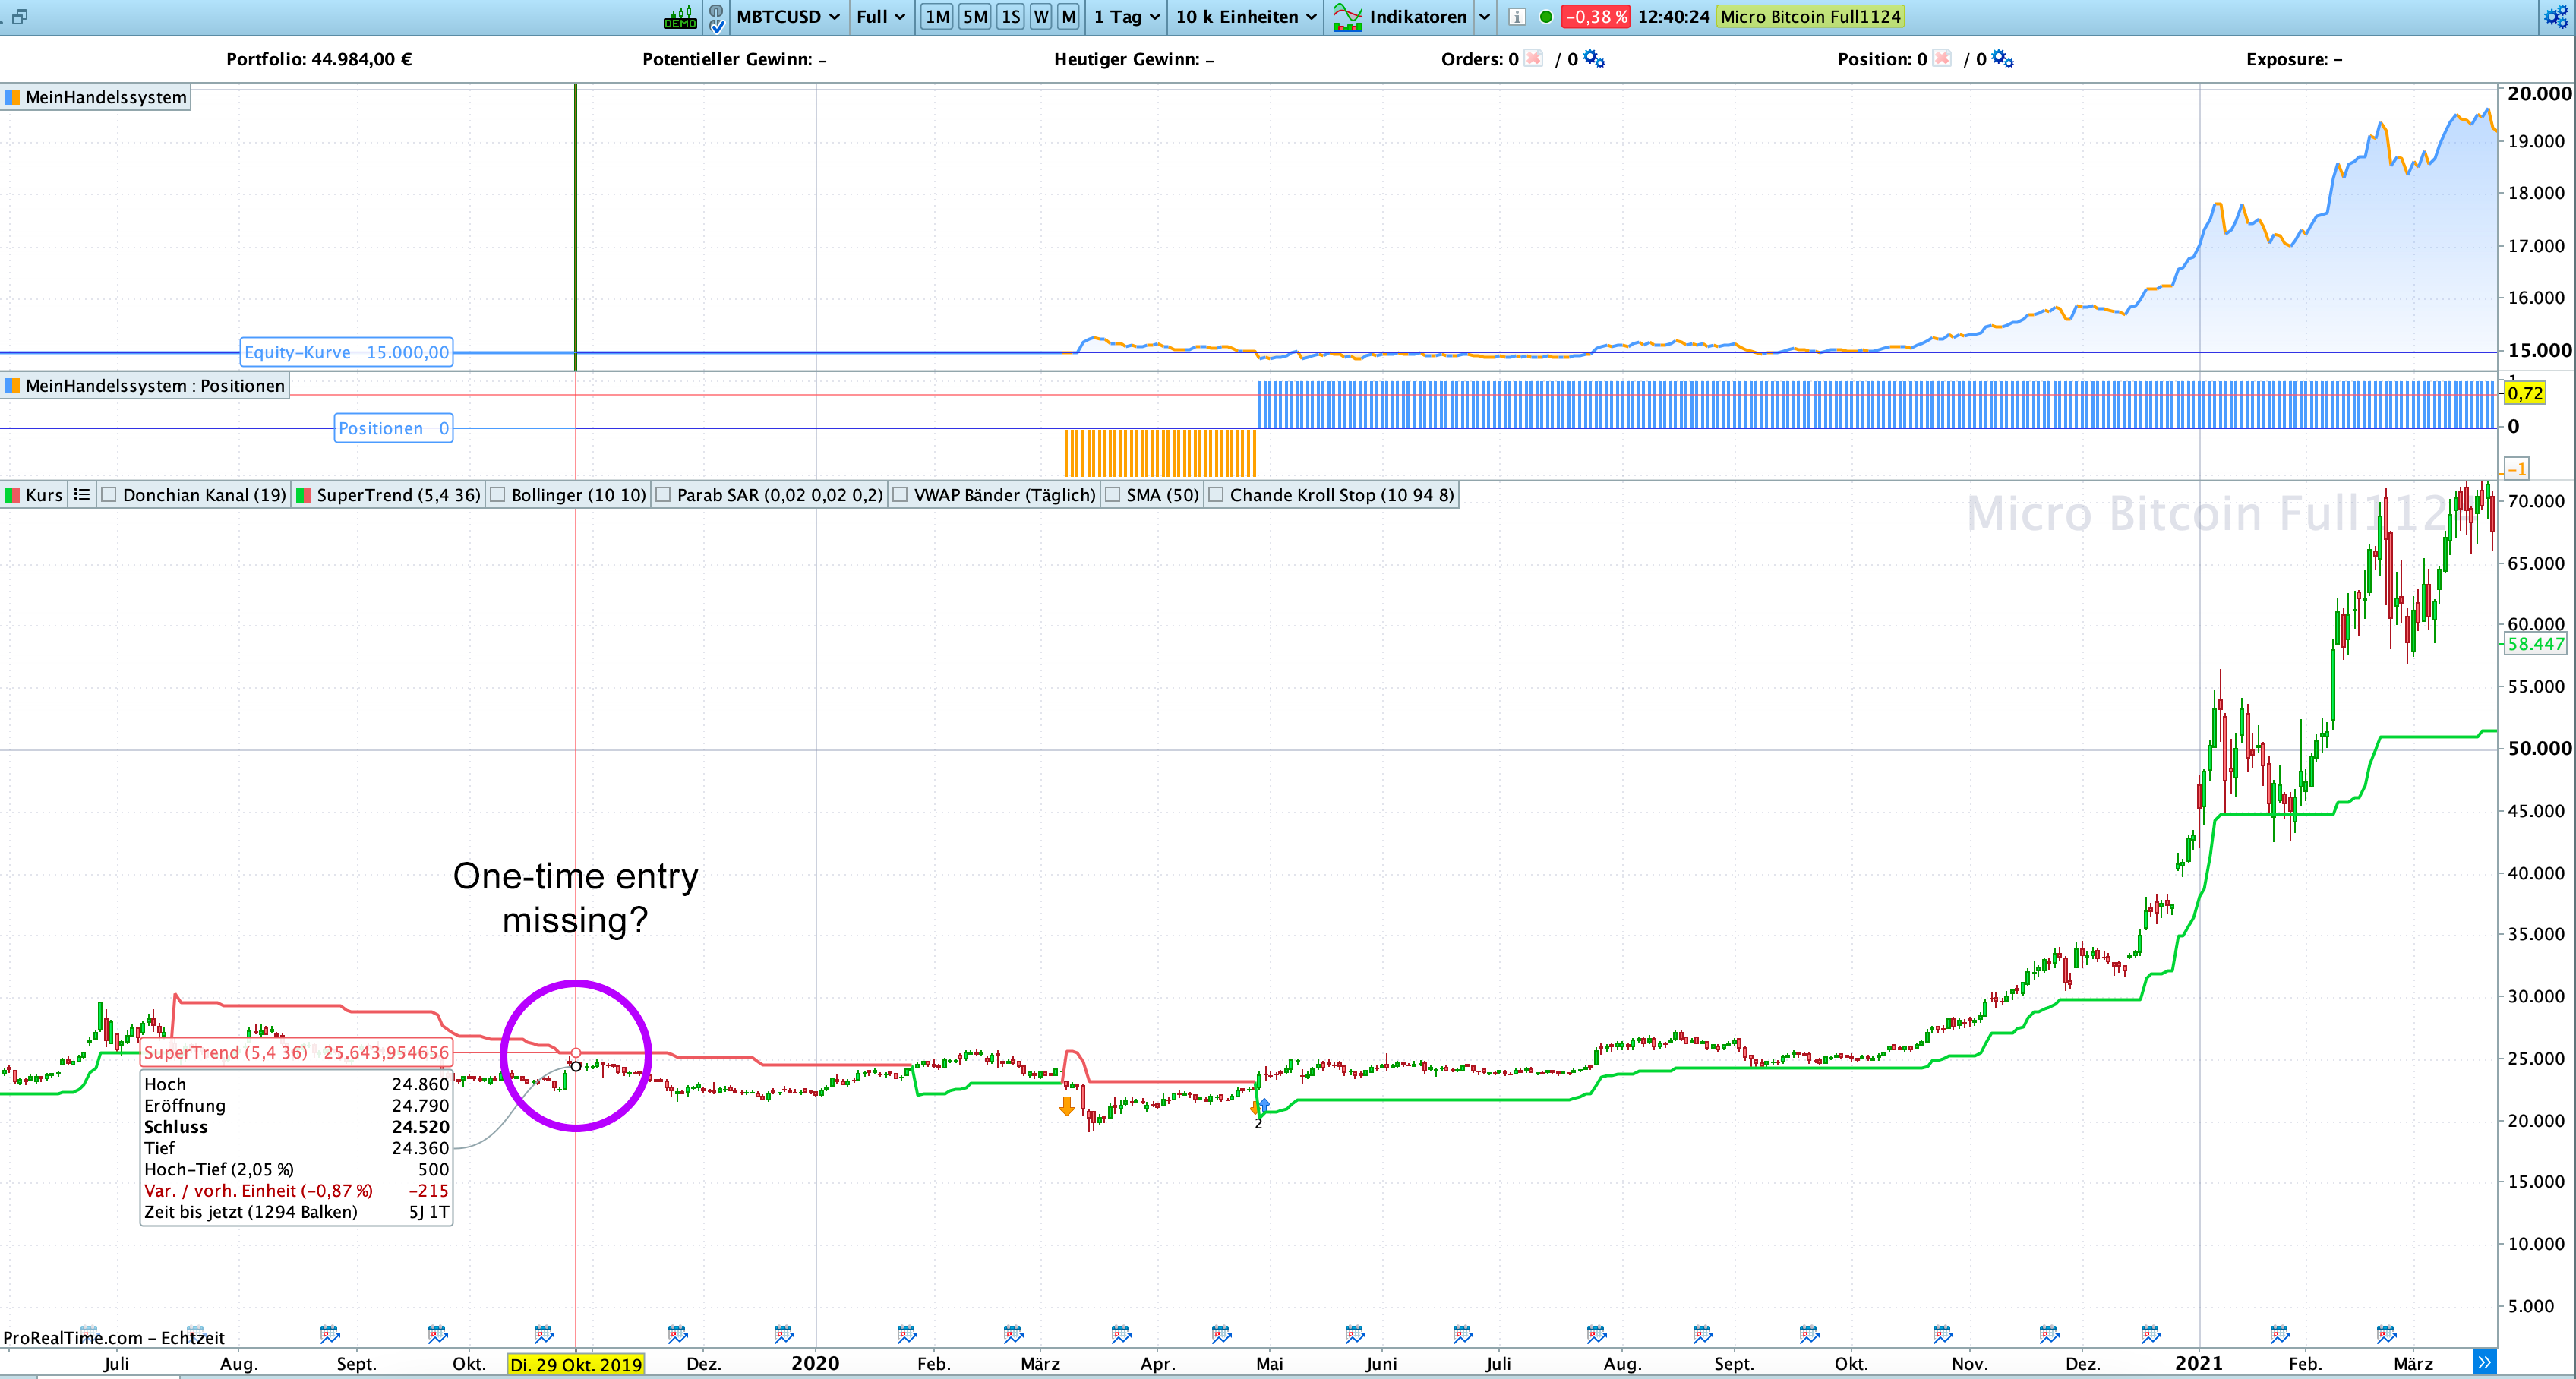Image resolution: width=2576 pixels, height=1379 pixels.
Task: Click the SuperTrend red-green color swatch
Action: 304,495
